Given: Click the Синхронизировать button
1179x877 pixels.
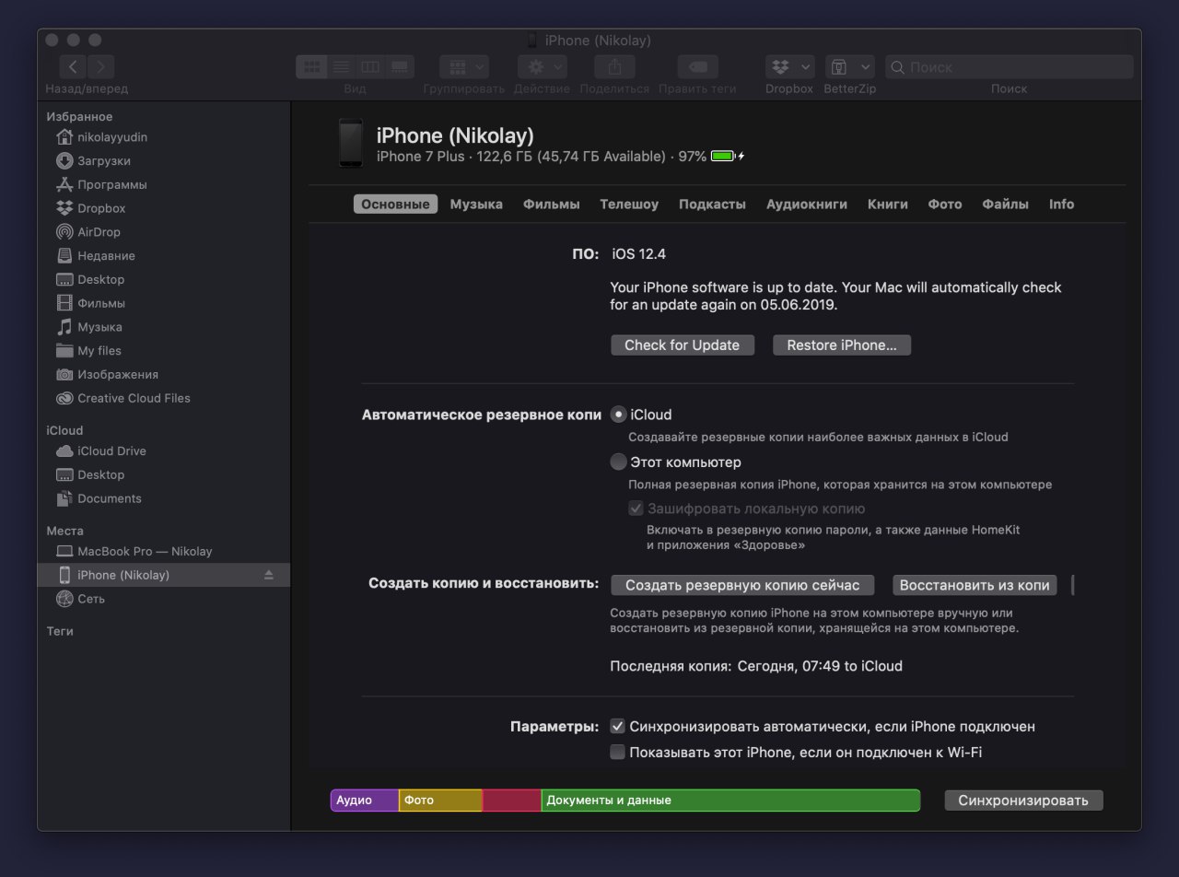Looking at the screenshot, I should pyautogui.click(x=1023, y=801).
